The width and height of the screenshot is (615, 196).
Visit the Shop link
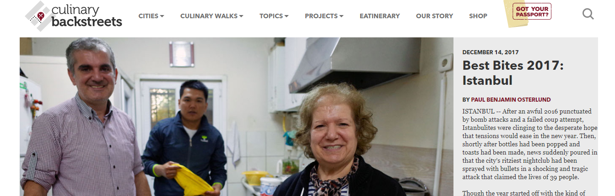pyautogui.click(x=478, y=16)
